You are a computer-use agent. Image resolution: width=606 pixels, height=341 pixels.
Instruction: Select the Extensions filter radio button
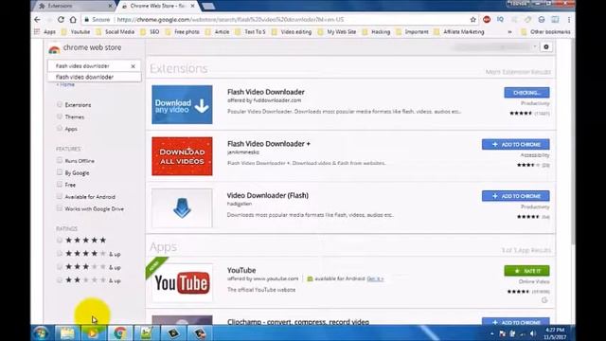[x=60, y=104]
